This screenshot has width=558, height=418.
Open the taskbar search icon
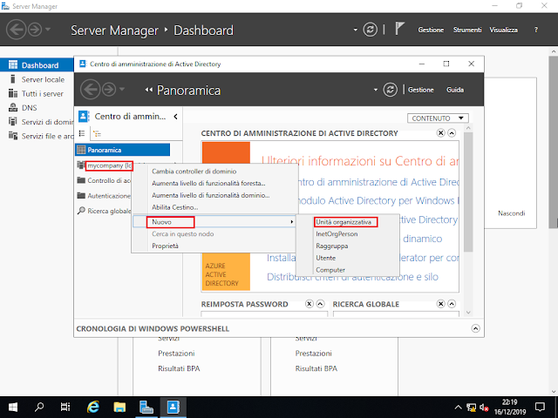tap(39, 408)
